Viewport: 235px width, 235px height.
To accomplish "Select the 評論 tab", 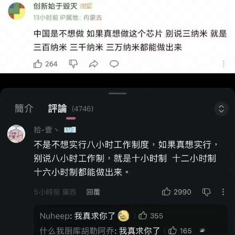I will [58, 109].
